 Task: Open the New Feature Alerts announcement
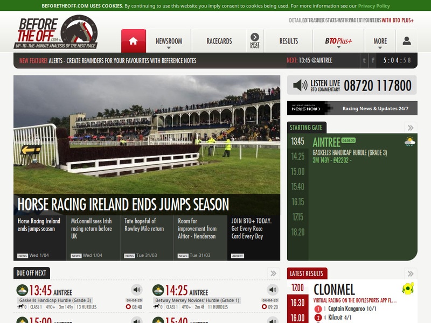point(108,61)
